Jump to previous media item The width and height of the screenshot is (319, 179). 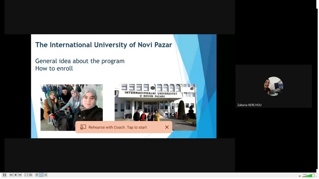tap(11, 175)
